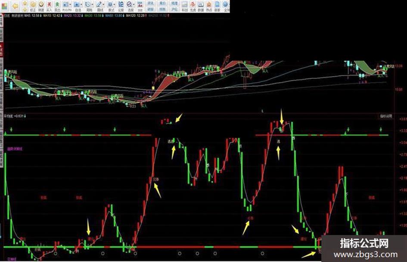Open the 指标说明 indicator description button
The image size is (407, 262).
[x=386, y=116]
